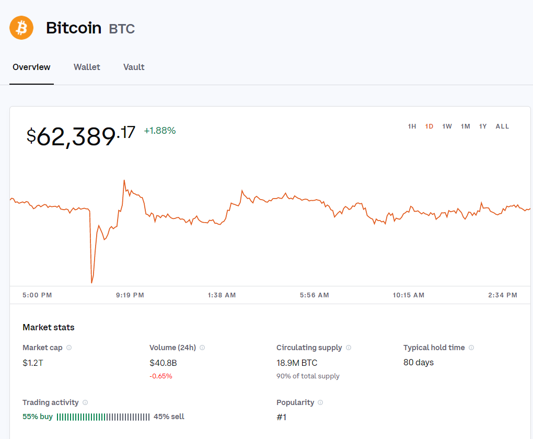
Task: Click info icon next to Typical hold time
Action: [x=471, y=348]
